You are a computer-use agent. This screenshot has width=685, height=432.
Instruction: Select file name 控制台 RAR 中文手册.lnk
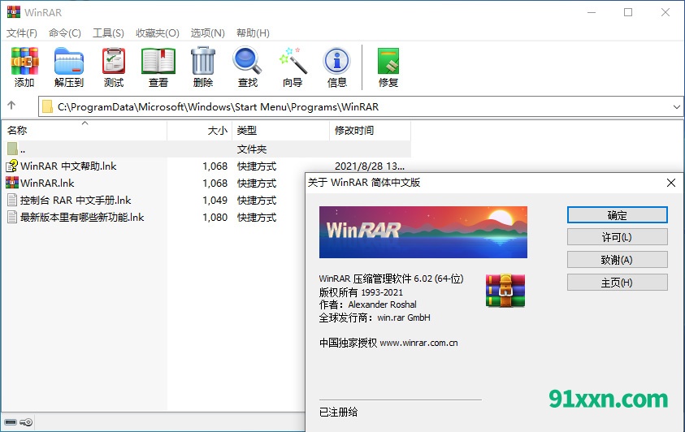coord(76,201)
